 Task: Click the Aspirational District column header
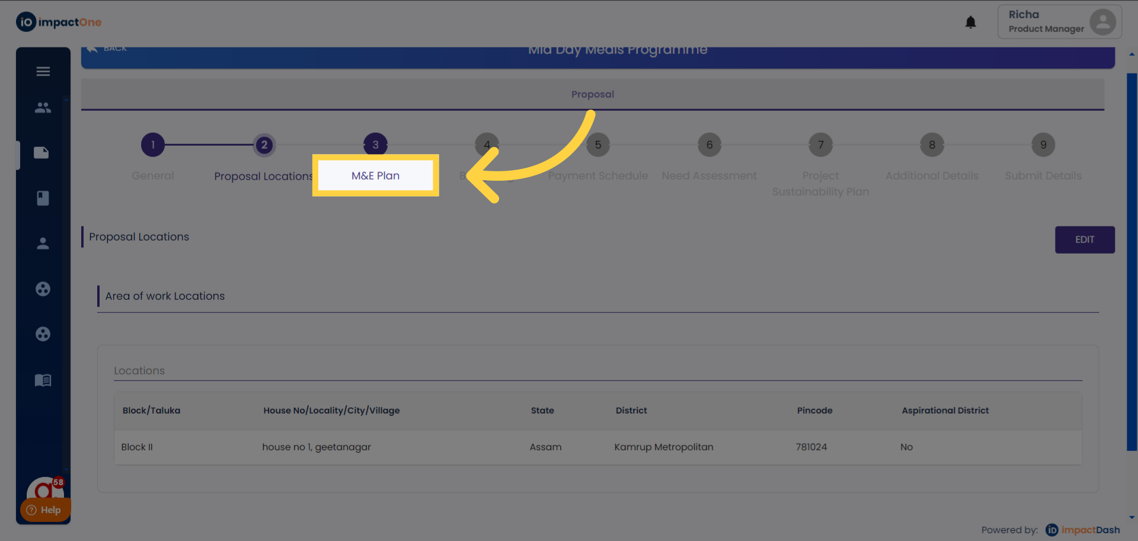945,411
